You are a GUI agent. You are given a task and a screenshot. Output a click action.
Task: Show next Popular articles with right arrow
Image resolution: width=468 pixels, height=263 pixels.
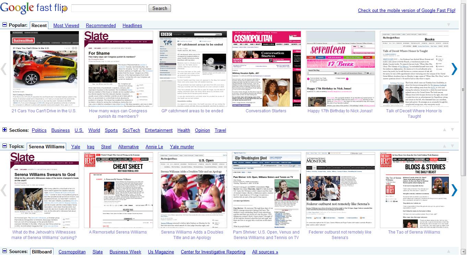(x=454, y=69)
